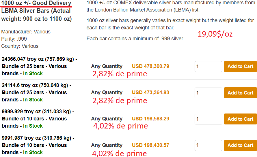Add the 9999.929 troy oz bundle to cart
The height and width of the screenshot is (157, 257).
point(240,119)
